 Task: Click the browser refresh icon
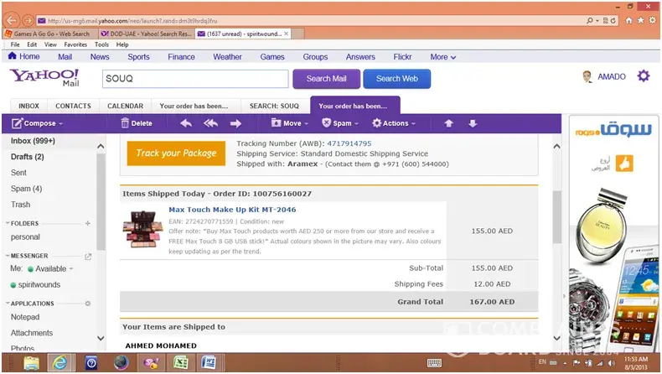613,20
